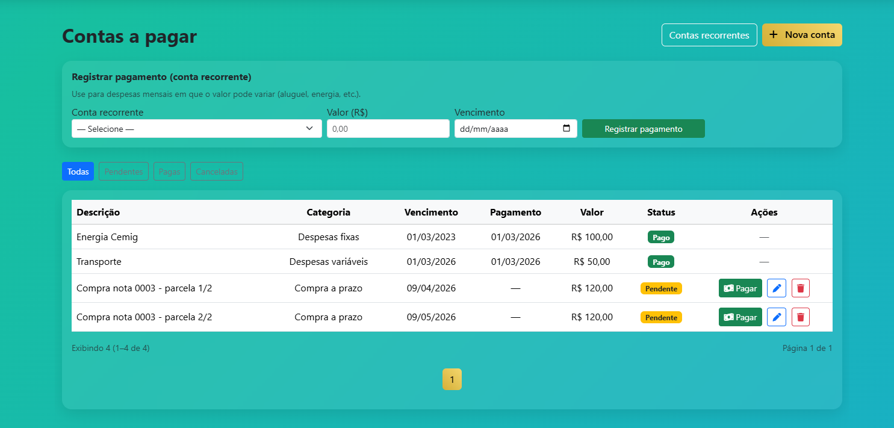This screenshot has height=428, width=894.
Task: Pay parcela 1/2 with the Pagar button
Action: click(740, 288)
